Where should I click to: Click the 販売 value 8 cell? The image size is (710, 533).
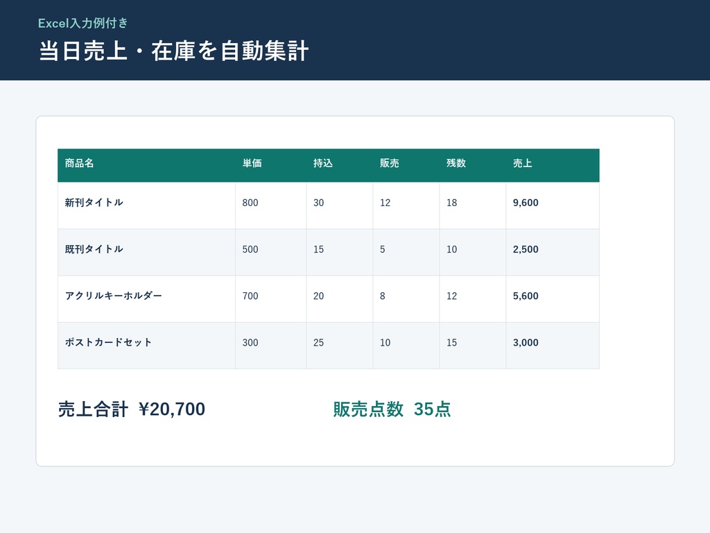click(x=406, y=298)
